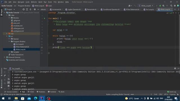Click the user account icon in toolbar
The width and height of the screenshot is (180, 101).
[130, 6]
